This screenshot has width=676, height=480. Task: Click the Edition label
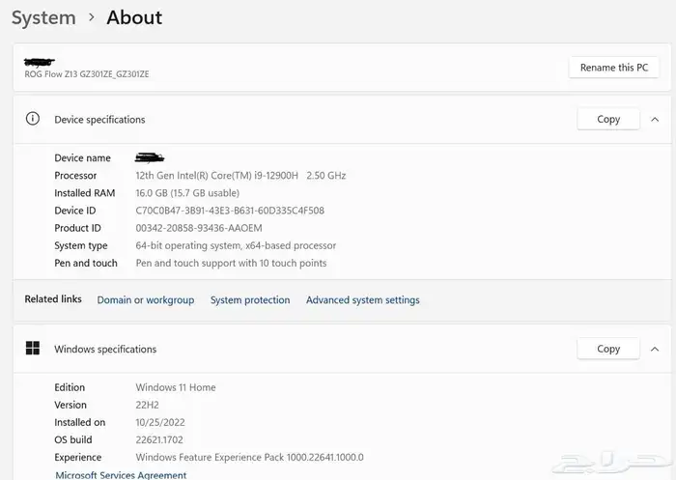tap(70, 387)
